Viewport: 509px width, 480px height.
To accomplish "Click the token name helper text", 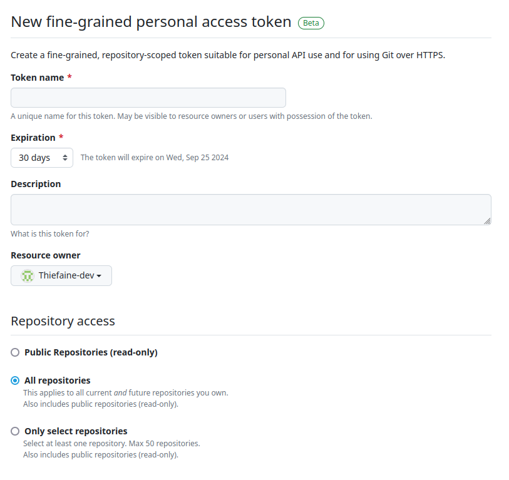I will pos(192,116).
